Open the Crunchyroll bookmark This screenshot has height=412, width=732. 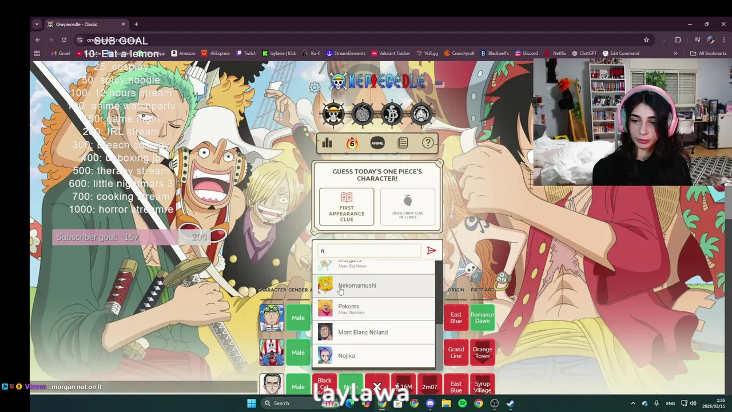459,53
